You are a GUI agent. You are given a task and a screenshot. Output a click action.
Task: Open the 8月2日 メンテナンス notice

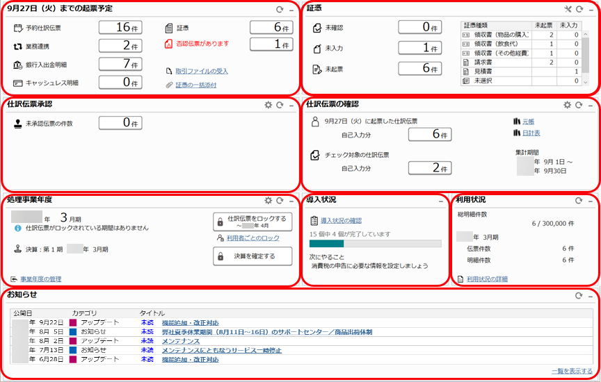click(181, 341)
